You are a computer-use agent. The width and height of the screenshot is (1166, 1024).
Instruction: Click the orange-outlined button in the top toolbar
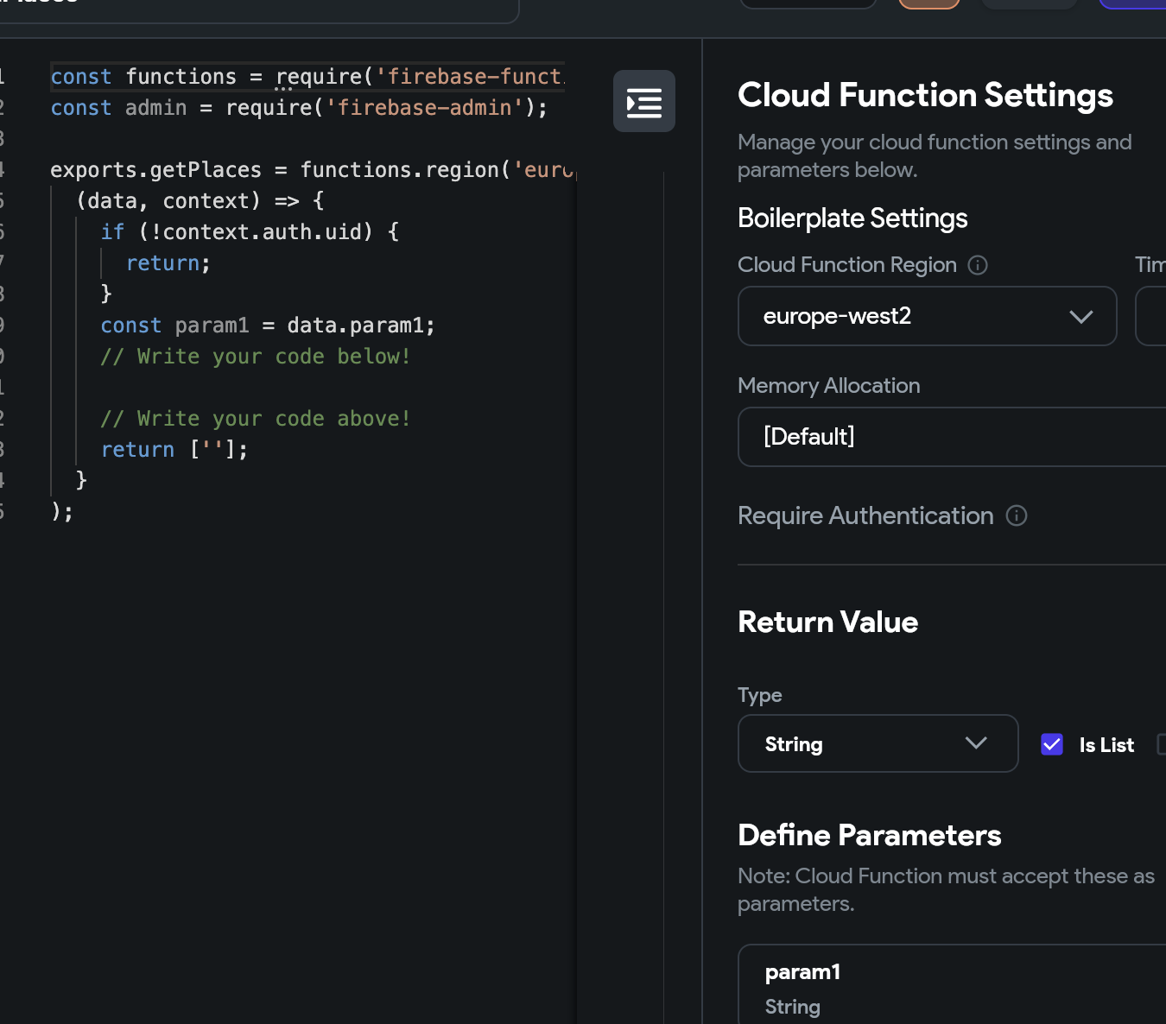(928, 3)
